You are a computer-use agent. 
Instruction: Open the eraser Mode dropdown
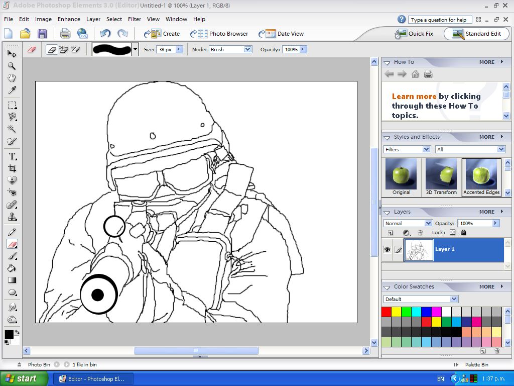[x=247, y=49]
